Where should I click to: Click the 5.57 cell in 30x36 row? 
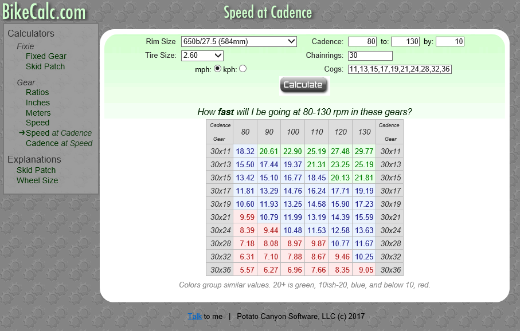pyautogui.click(x=245, y=270)
